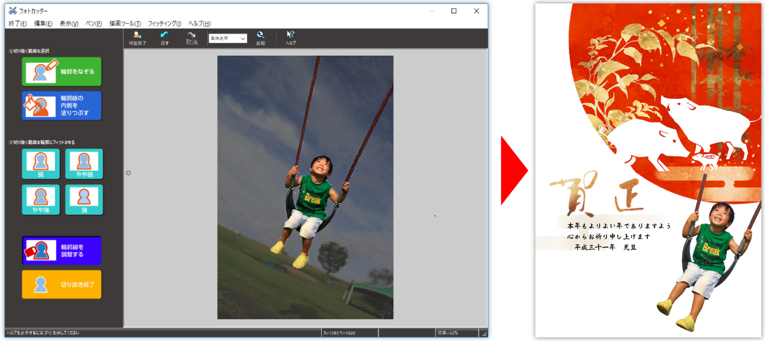Click the フォトカッター scissors app icon in title bar

pyautogui.click(x=13, y=11)
